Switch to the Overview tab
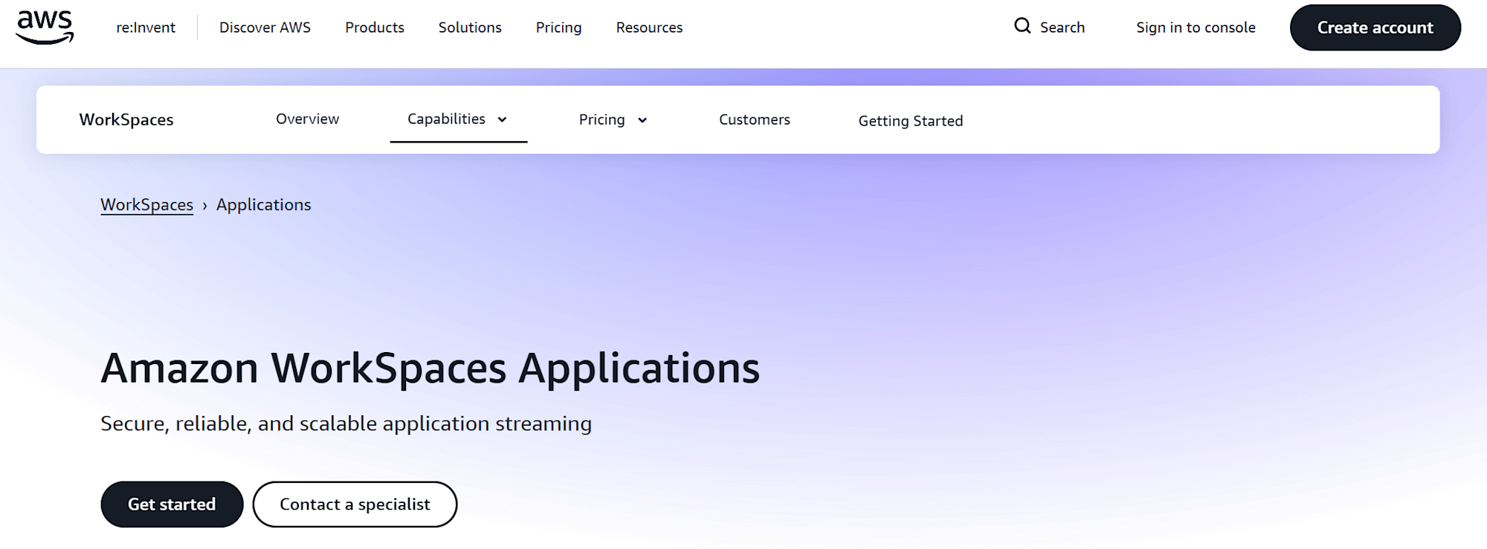1487x549 pixels. point(307,119)
